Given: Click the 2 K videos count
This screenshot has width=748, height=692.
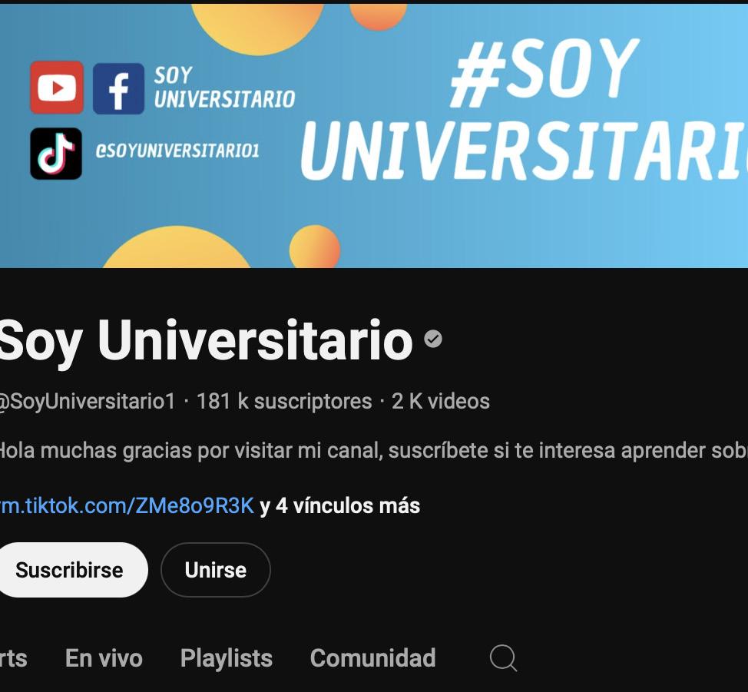Looking at the screenshot, I should pyautogui.click(x=441, y=402).
